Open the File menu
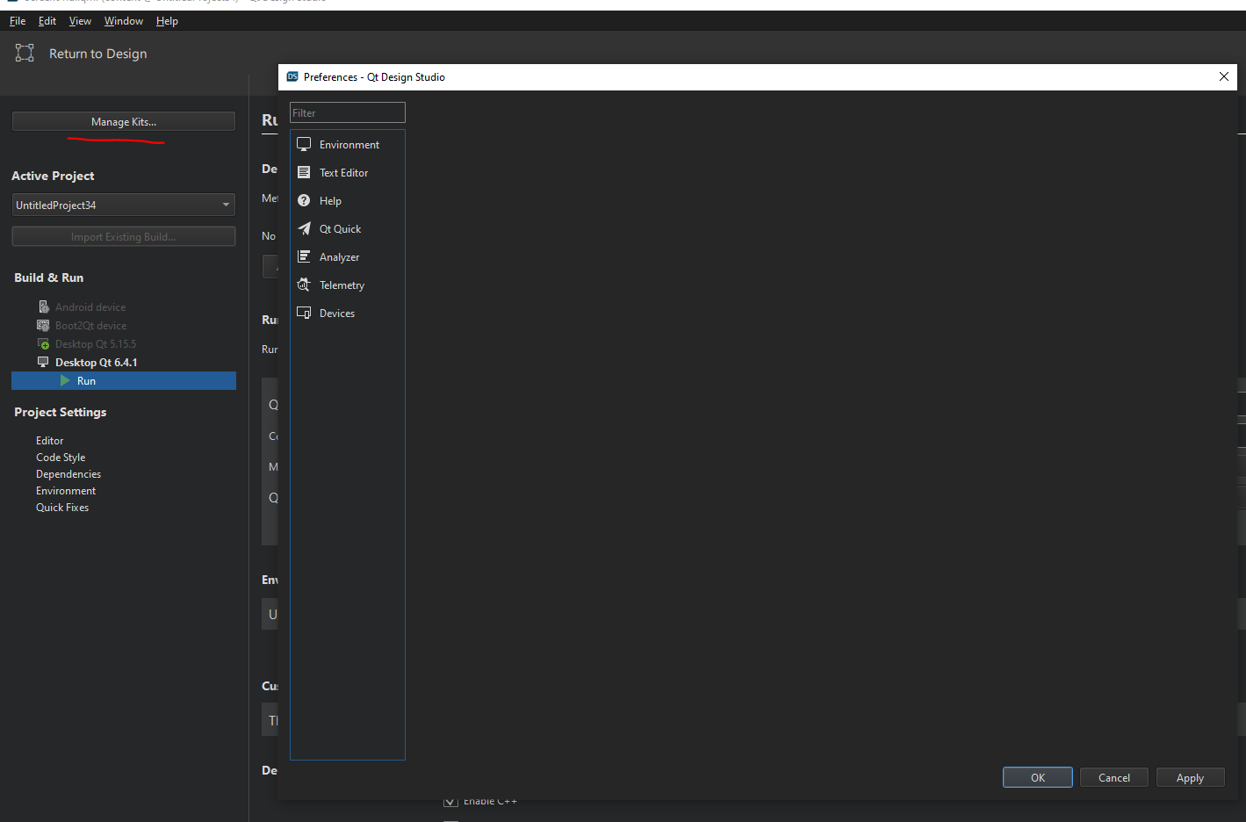 [18, 21]
